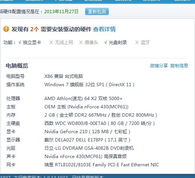The image size is (195, 178).
Task: Click the X mark beside 摄像头
Action: point(81,43)
